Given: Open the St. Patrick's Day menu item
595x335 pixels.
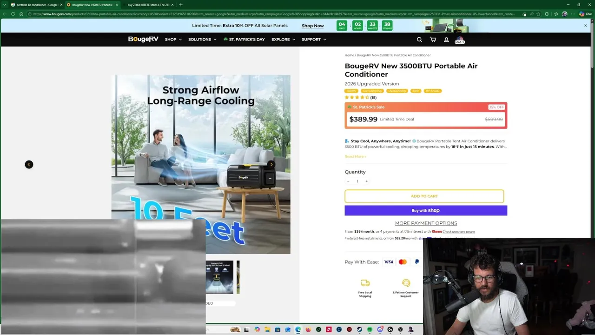Looking at the screenshot, I should click(x=244, y=40).
